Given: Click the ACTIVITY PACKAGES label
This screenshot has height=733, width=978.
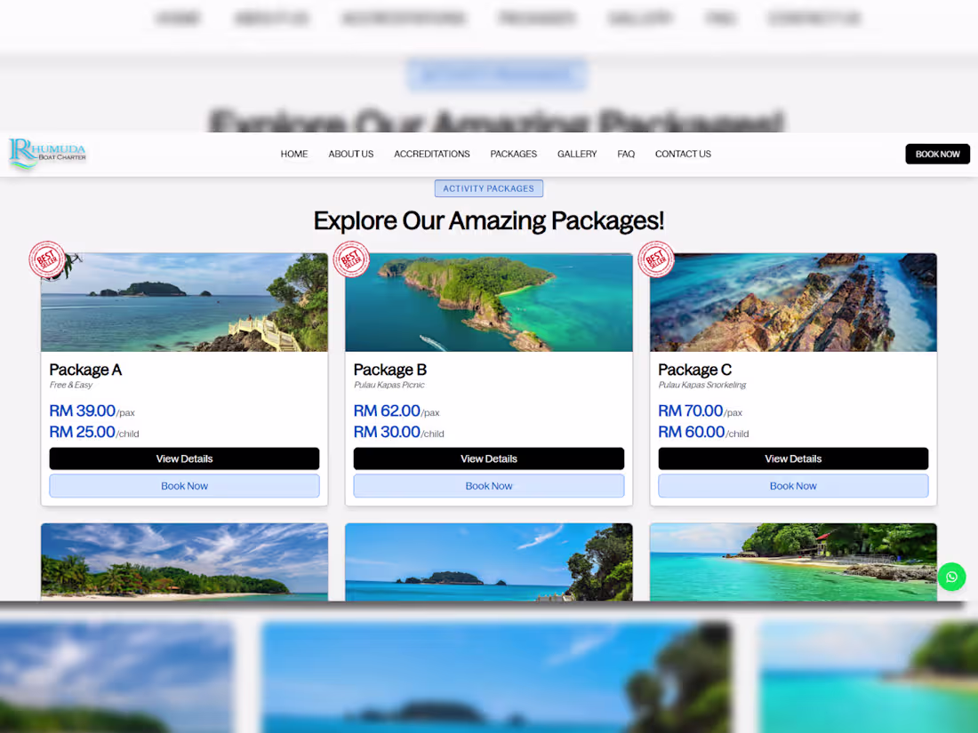Looking at the screenshot, I should (x=488, y=187).
